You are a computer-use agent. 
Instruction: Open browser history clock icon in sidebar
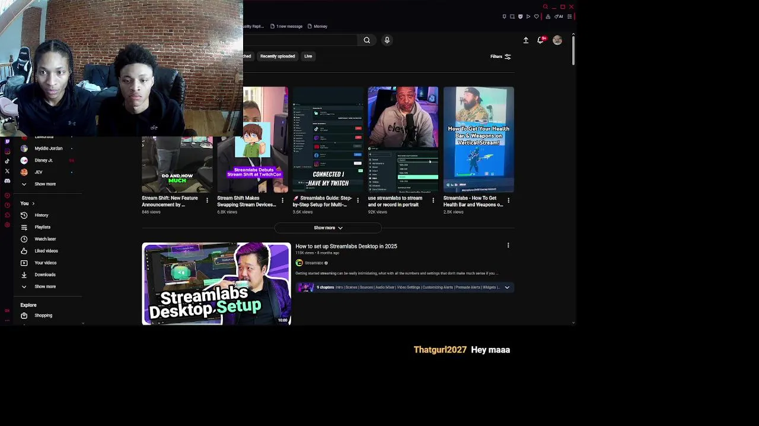(7, 205)
